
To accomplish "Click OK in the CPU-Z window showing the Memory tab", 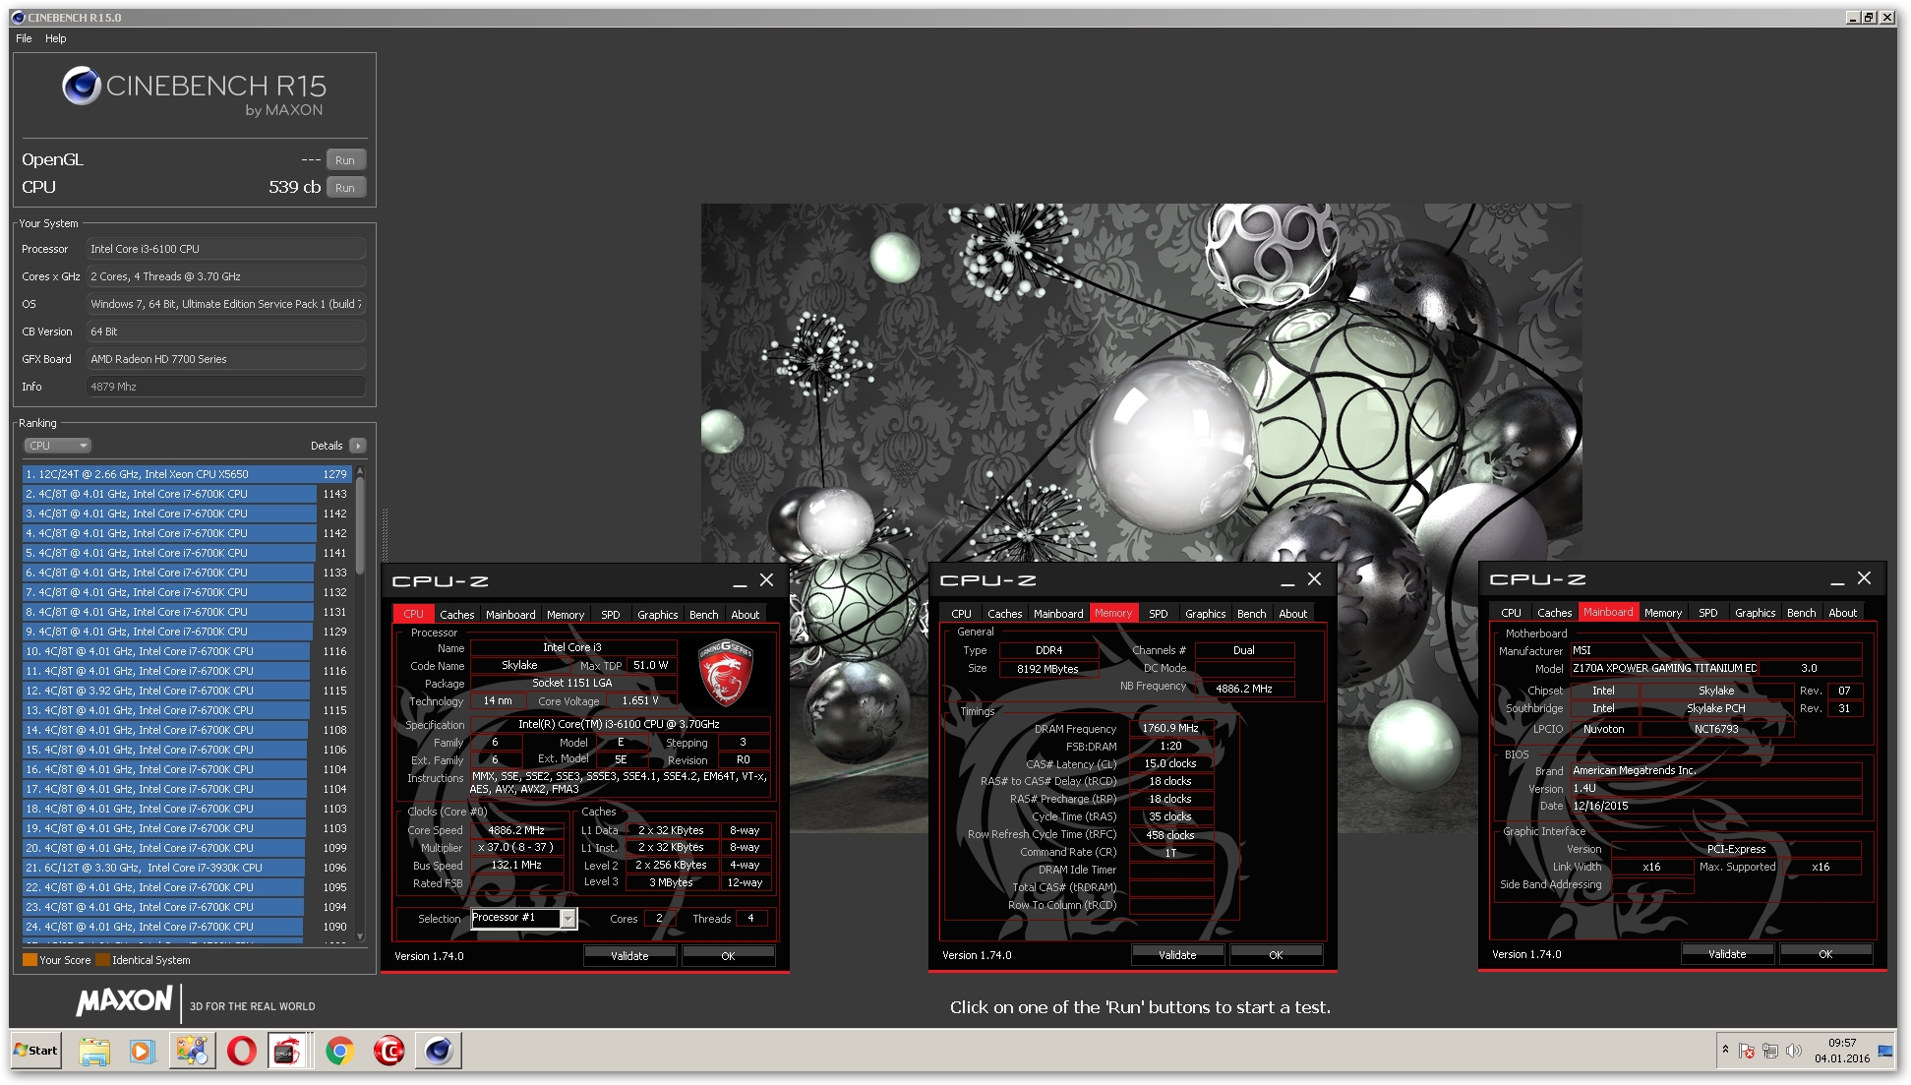I will pos(1277,955).
